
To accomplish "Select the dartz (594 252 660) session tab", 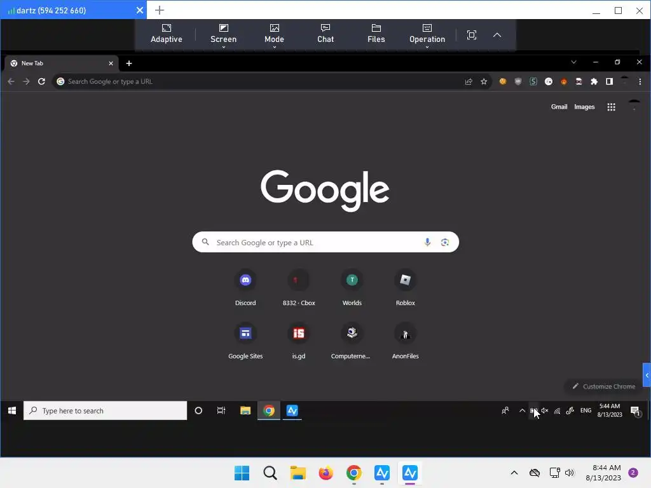I will point(73,10).
